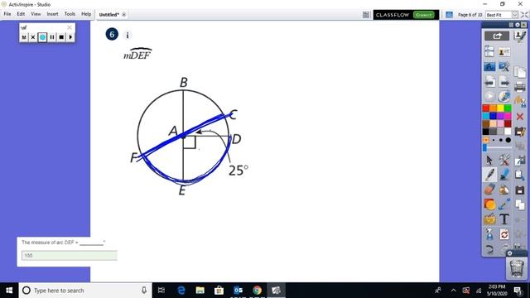Viewport: 530px width, 298px height.
Task: Open the Insert media clapperboard icon
Action: (489, 219)
